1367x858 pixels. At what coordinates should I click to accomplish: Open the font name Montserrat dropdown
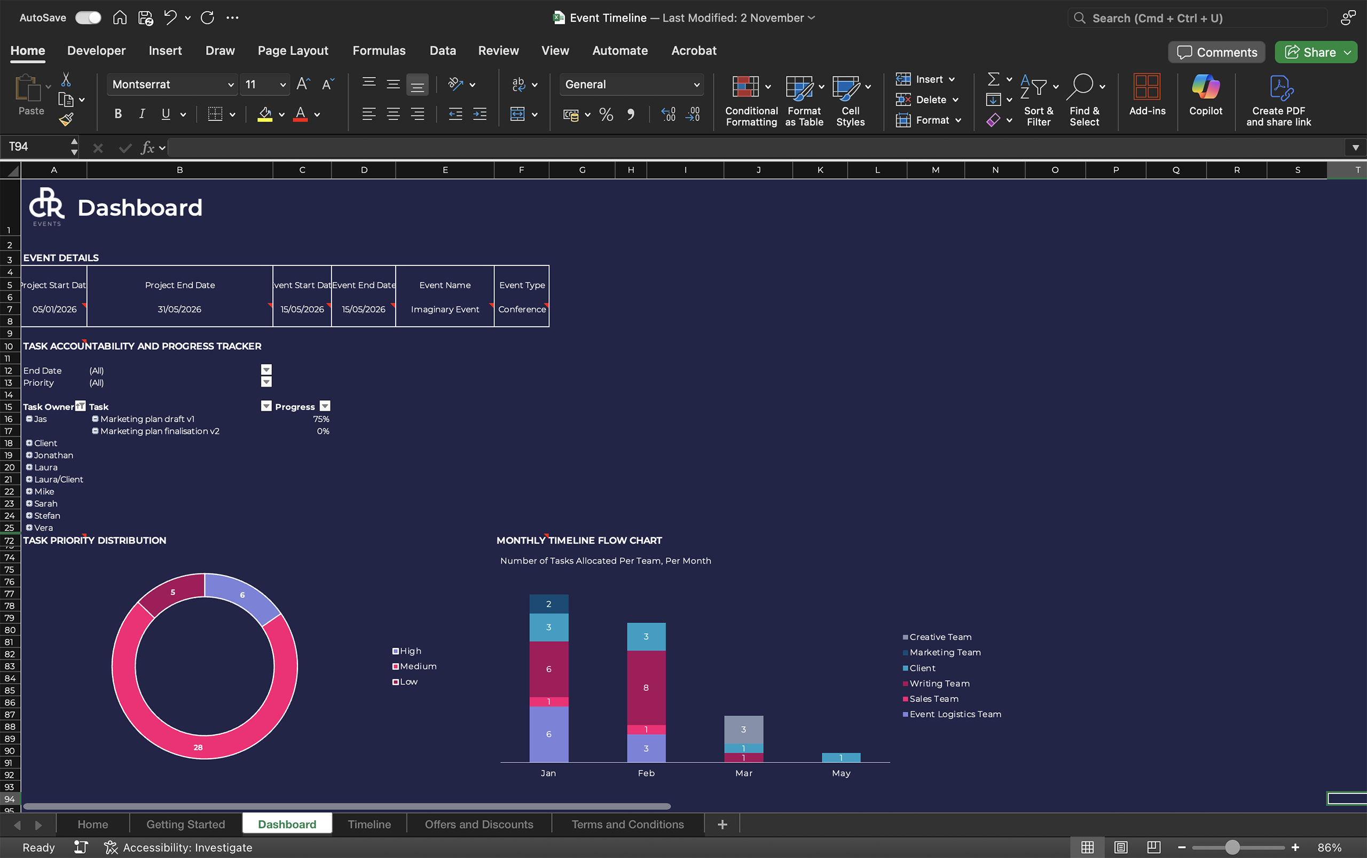230,84
